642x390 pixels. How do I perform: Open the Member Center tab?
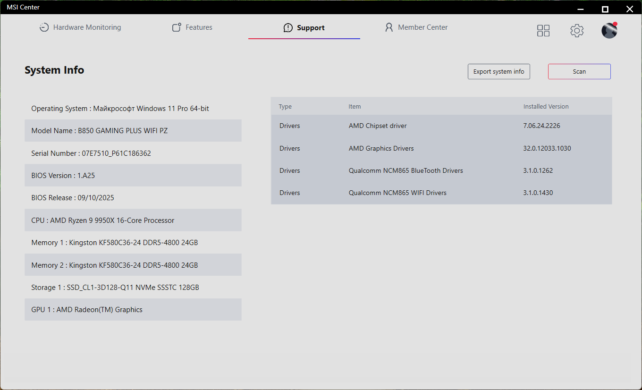(416, 27)
